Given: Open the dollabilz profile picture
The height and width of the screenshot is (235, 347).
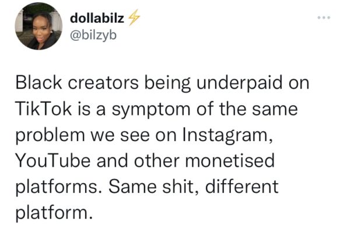Looking at the screenshot, I should pyautogui.click(x=38, y=26).
